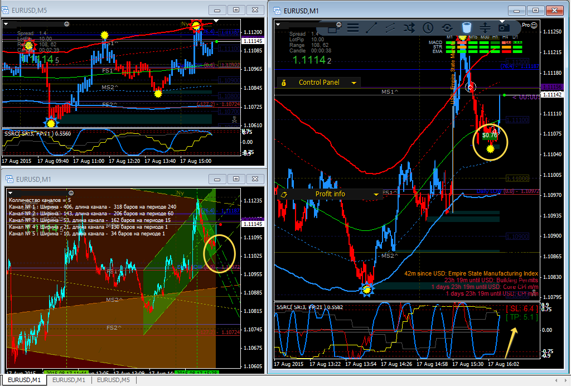Click the TP: 5.1 label
Screen dimensions: 571x386
(x=522, y=317)
